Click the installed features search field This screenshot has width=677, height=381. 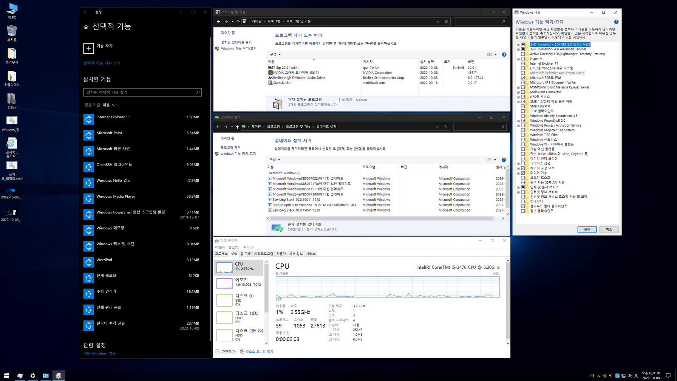coord(142,92)
